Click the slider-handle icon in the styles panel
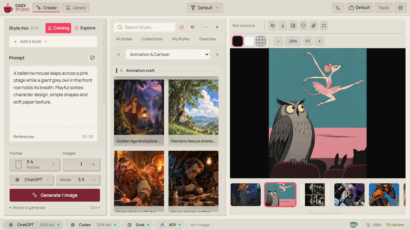410x230 pixels. coord(193,27)
